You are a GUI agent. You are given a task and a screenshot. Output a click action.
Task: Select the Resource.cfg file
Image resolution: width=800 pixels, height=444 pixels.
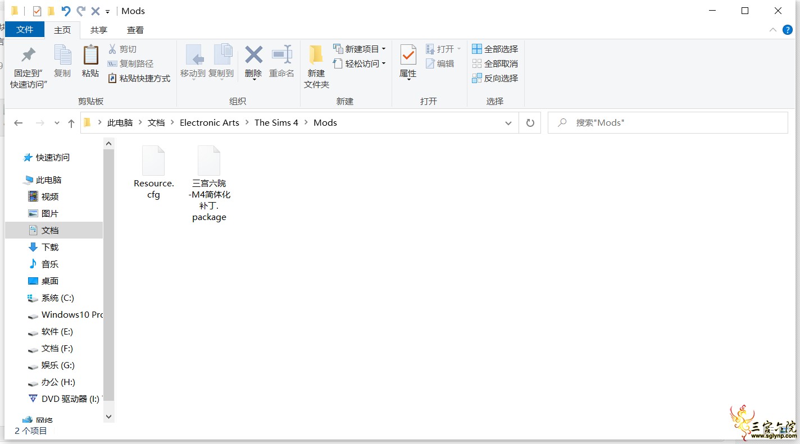click(153, 172)
